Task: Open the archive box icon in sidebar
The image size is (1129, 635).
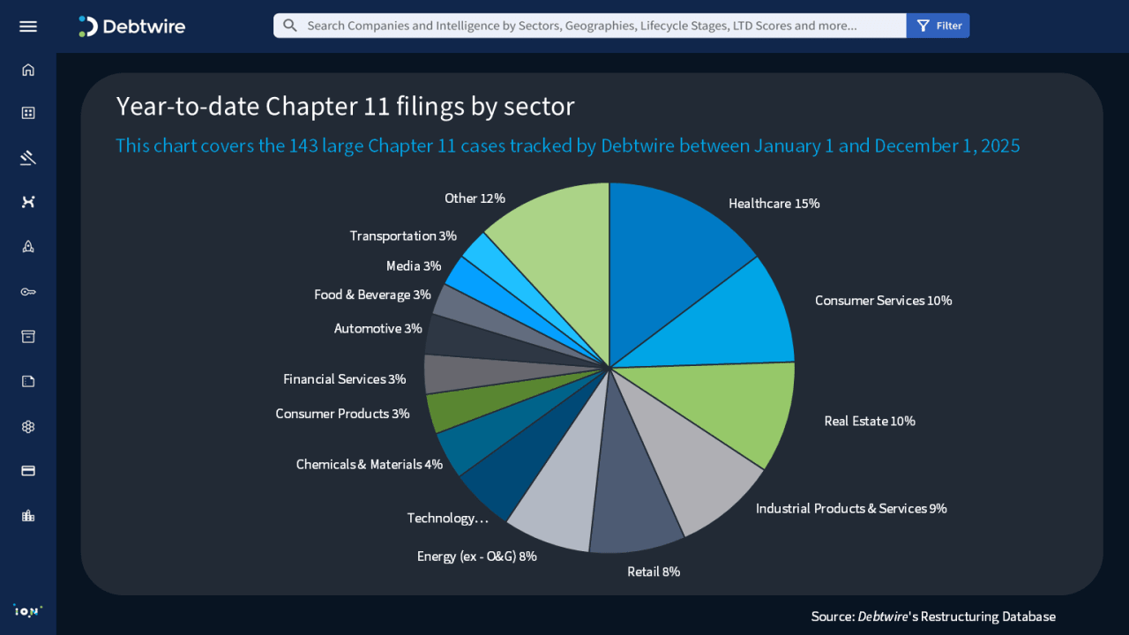Action: 28,336
